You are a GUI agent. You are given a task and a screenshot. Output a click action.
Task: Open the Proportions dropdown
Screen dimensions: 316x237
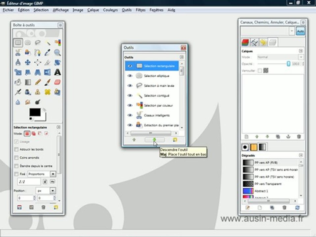(x=42, y=174)
